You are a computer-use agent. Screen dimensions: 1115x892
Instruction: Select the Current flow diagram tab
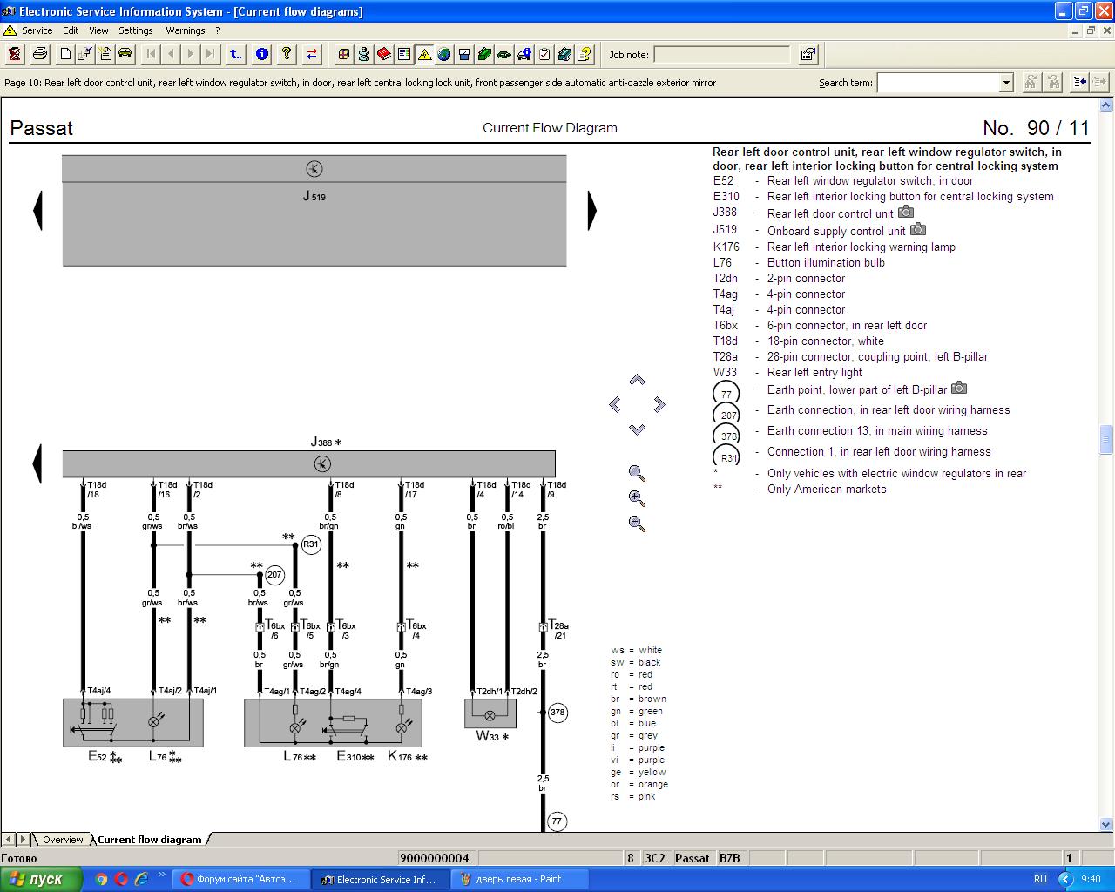point(150,840)
